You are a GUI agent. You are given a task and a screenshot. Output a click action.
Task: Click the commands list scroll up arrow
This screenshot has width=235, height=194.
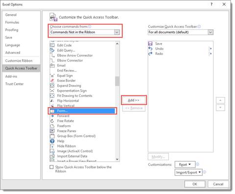coord(117,44)
